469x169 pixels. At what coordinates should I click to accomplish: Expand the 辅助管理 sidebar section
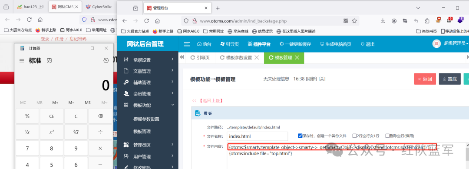[148, 83]
